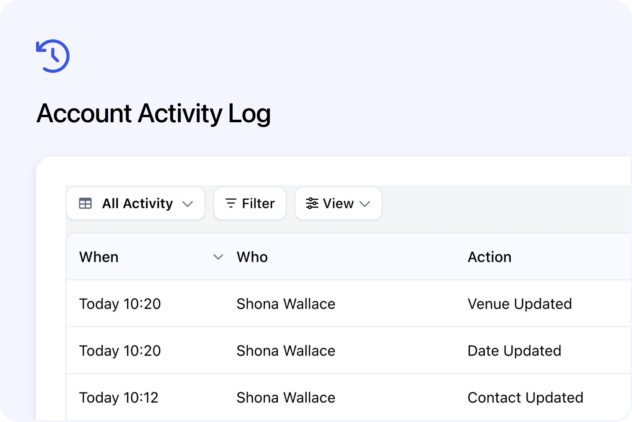Select the Today 10:12 timestamp cell

(x=119, y=398)
